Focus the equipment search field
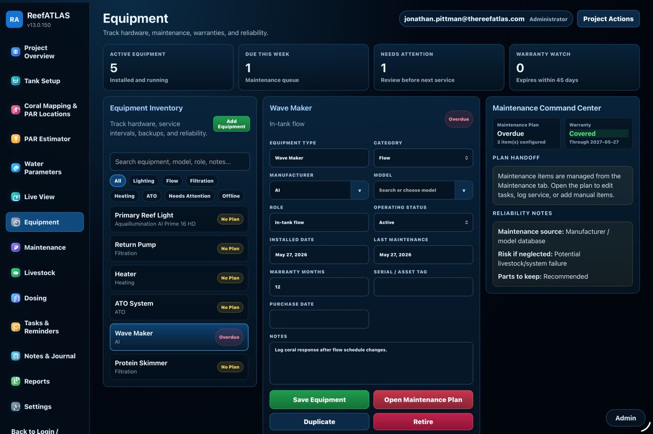653x434 pixels. pyautogui.click(x=180, y=161)
